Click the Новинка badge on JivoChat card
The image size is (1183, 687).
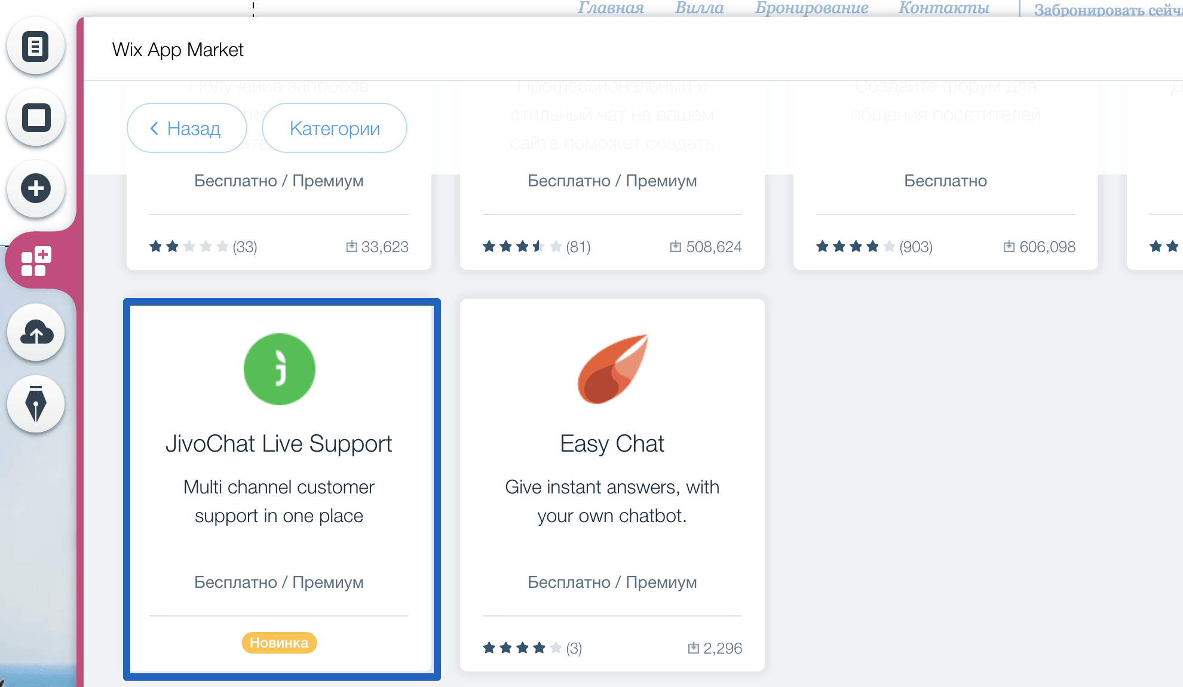(x=279, y=643)
